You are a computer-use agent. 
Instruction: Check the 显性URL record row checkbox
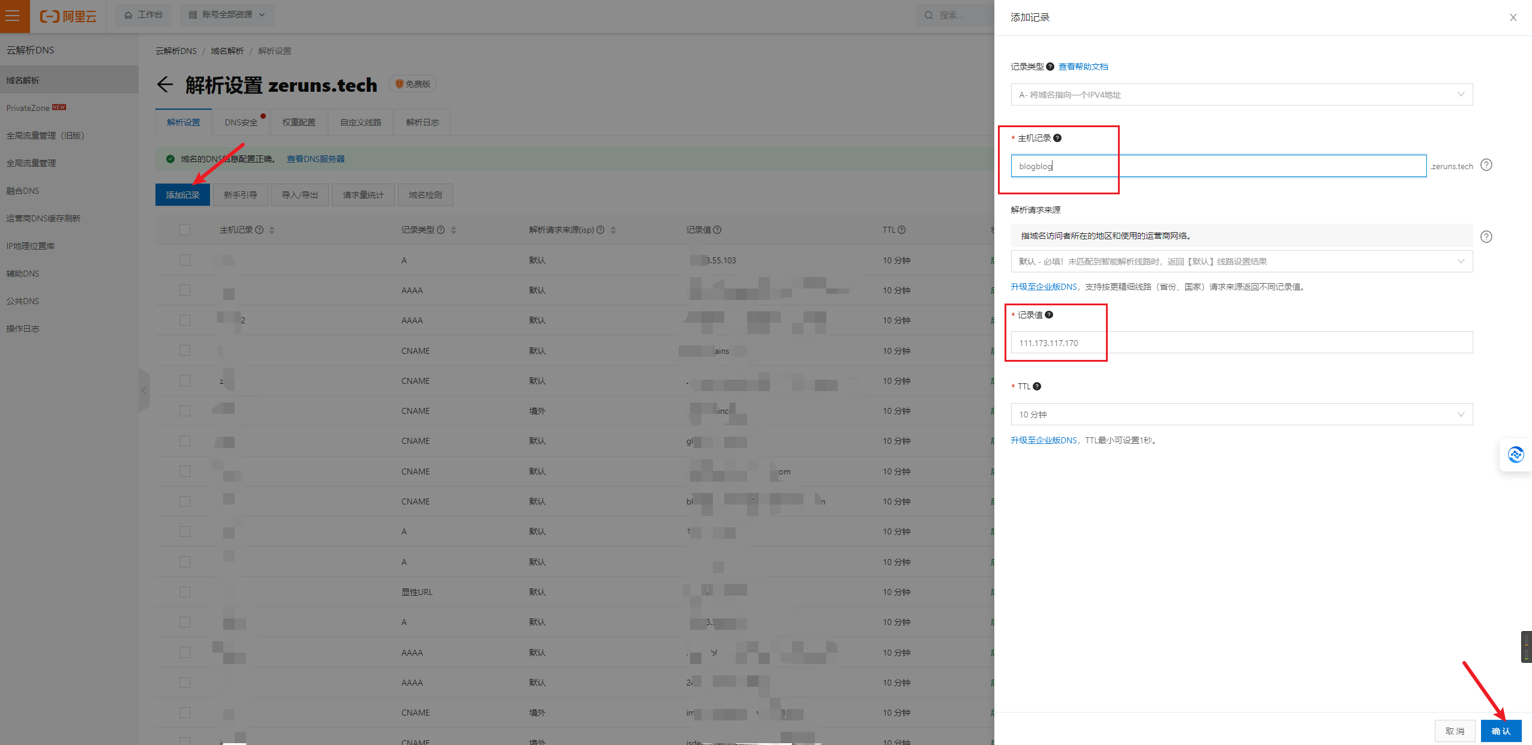(x=185, y=592)
